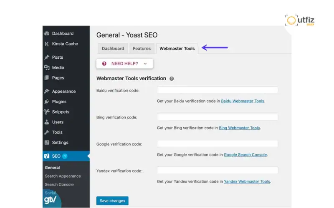Image resolution: width=334 pixels, height=208 pixels.
Task: Open the Settings menu item
Action: [60, 143]
